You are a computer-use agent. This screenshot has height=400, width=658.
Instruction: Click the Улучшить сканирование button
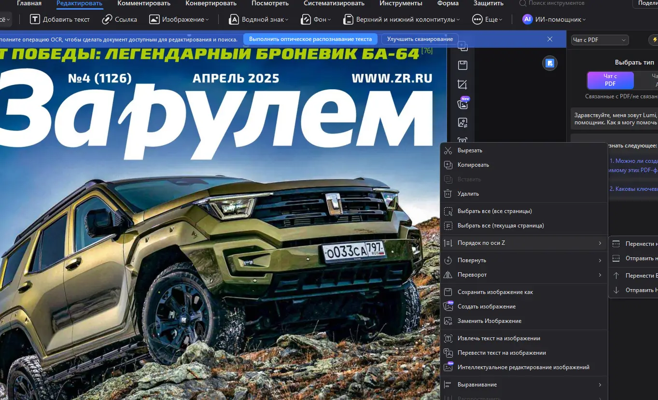(420, 39)
